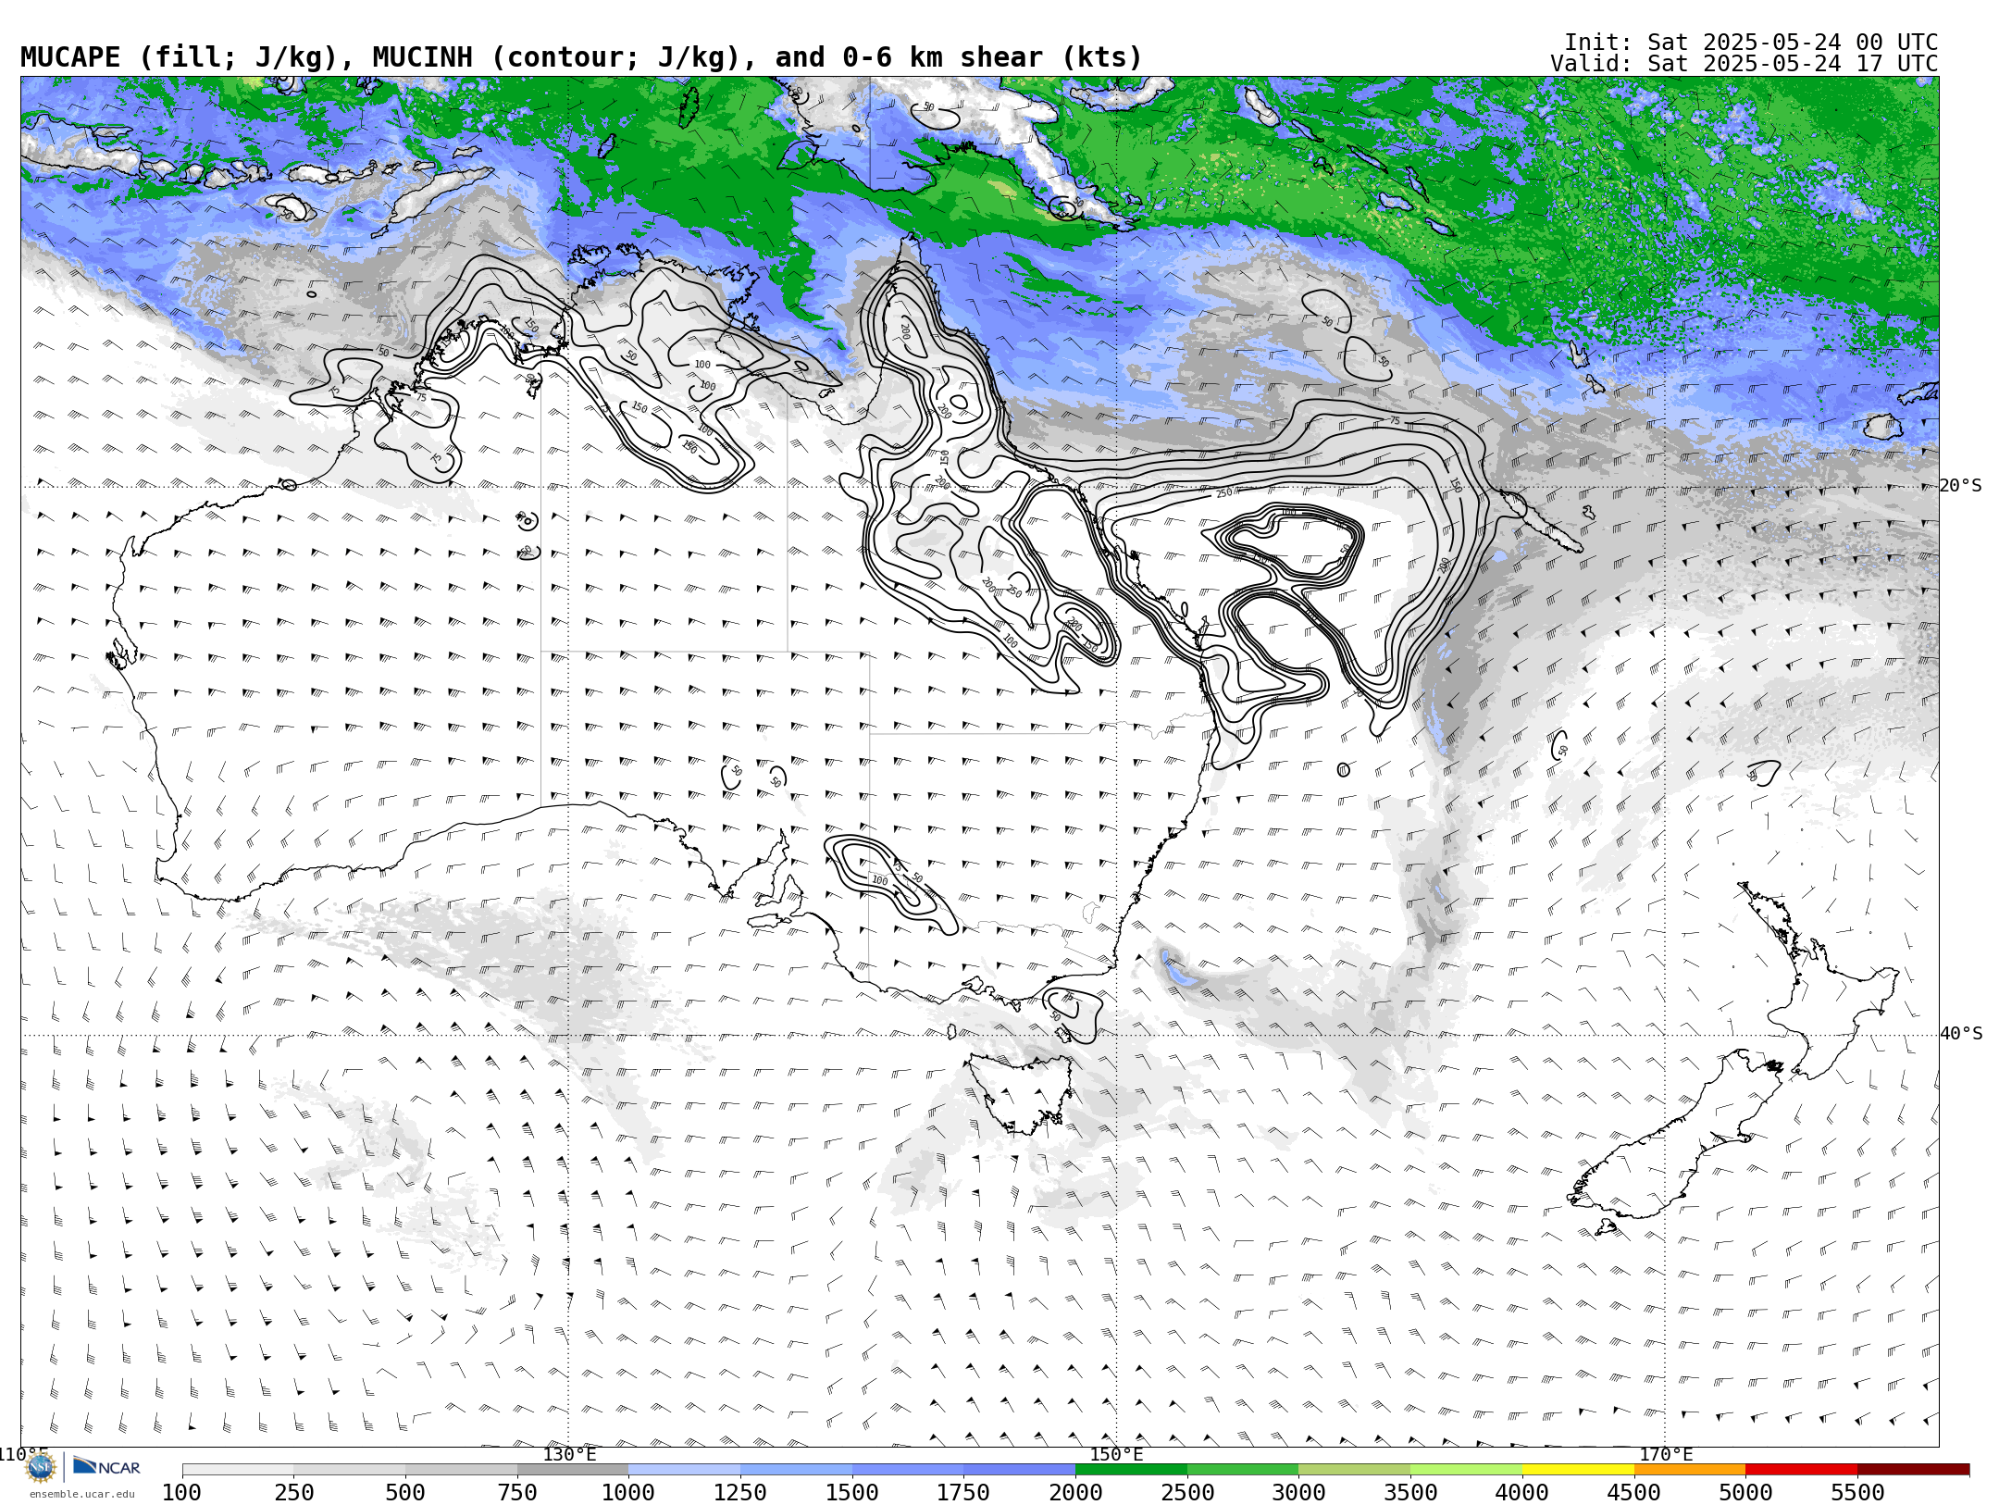Viewport: 1999px width, 1505px height.
Task: Click the 170°E longitude label
Action: [x=1666, y=1454]
